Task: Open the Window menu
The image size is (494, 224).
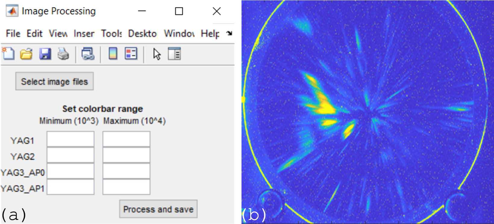Action: point(179,33)
